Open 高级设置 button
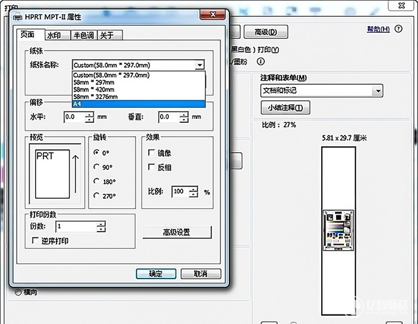This screenshot has width=418, height=324. [x=177, y=232]
